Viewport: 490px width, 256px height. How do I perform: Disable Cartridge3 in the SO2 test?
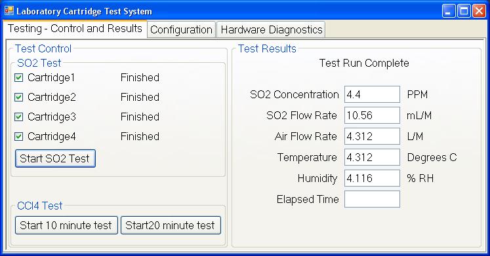click(19, 117)
